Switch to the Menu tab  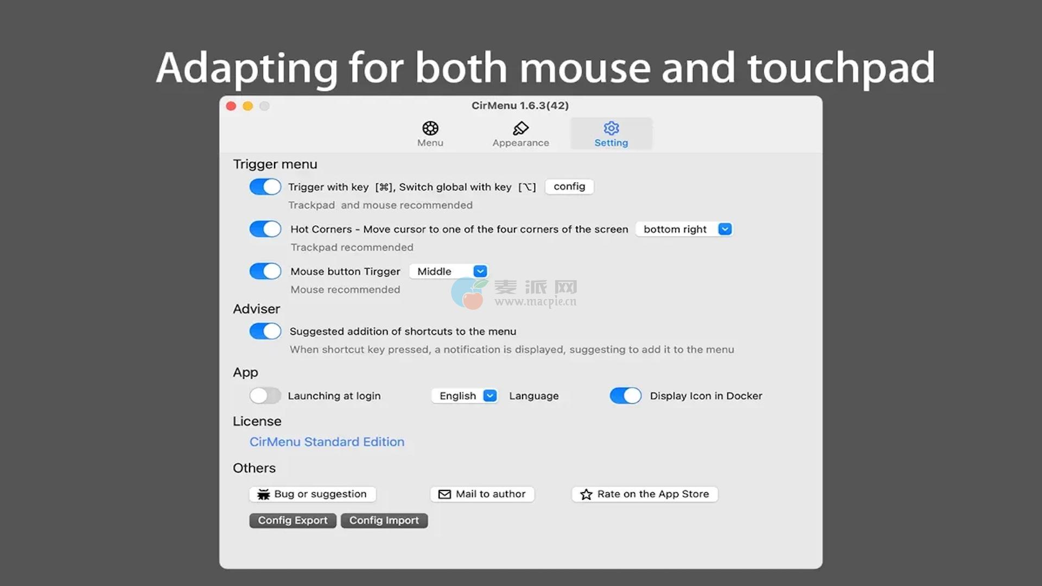point(430,142)
